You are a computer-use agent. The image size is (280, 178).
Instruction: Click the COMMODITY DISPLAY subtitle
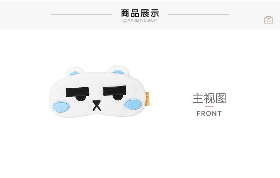click(x=140, y=21)
